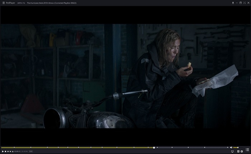The width and height of the screenshot is (251, 154).
Task: Start playback with the Play button
Action: click(3, 151)
